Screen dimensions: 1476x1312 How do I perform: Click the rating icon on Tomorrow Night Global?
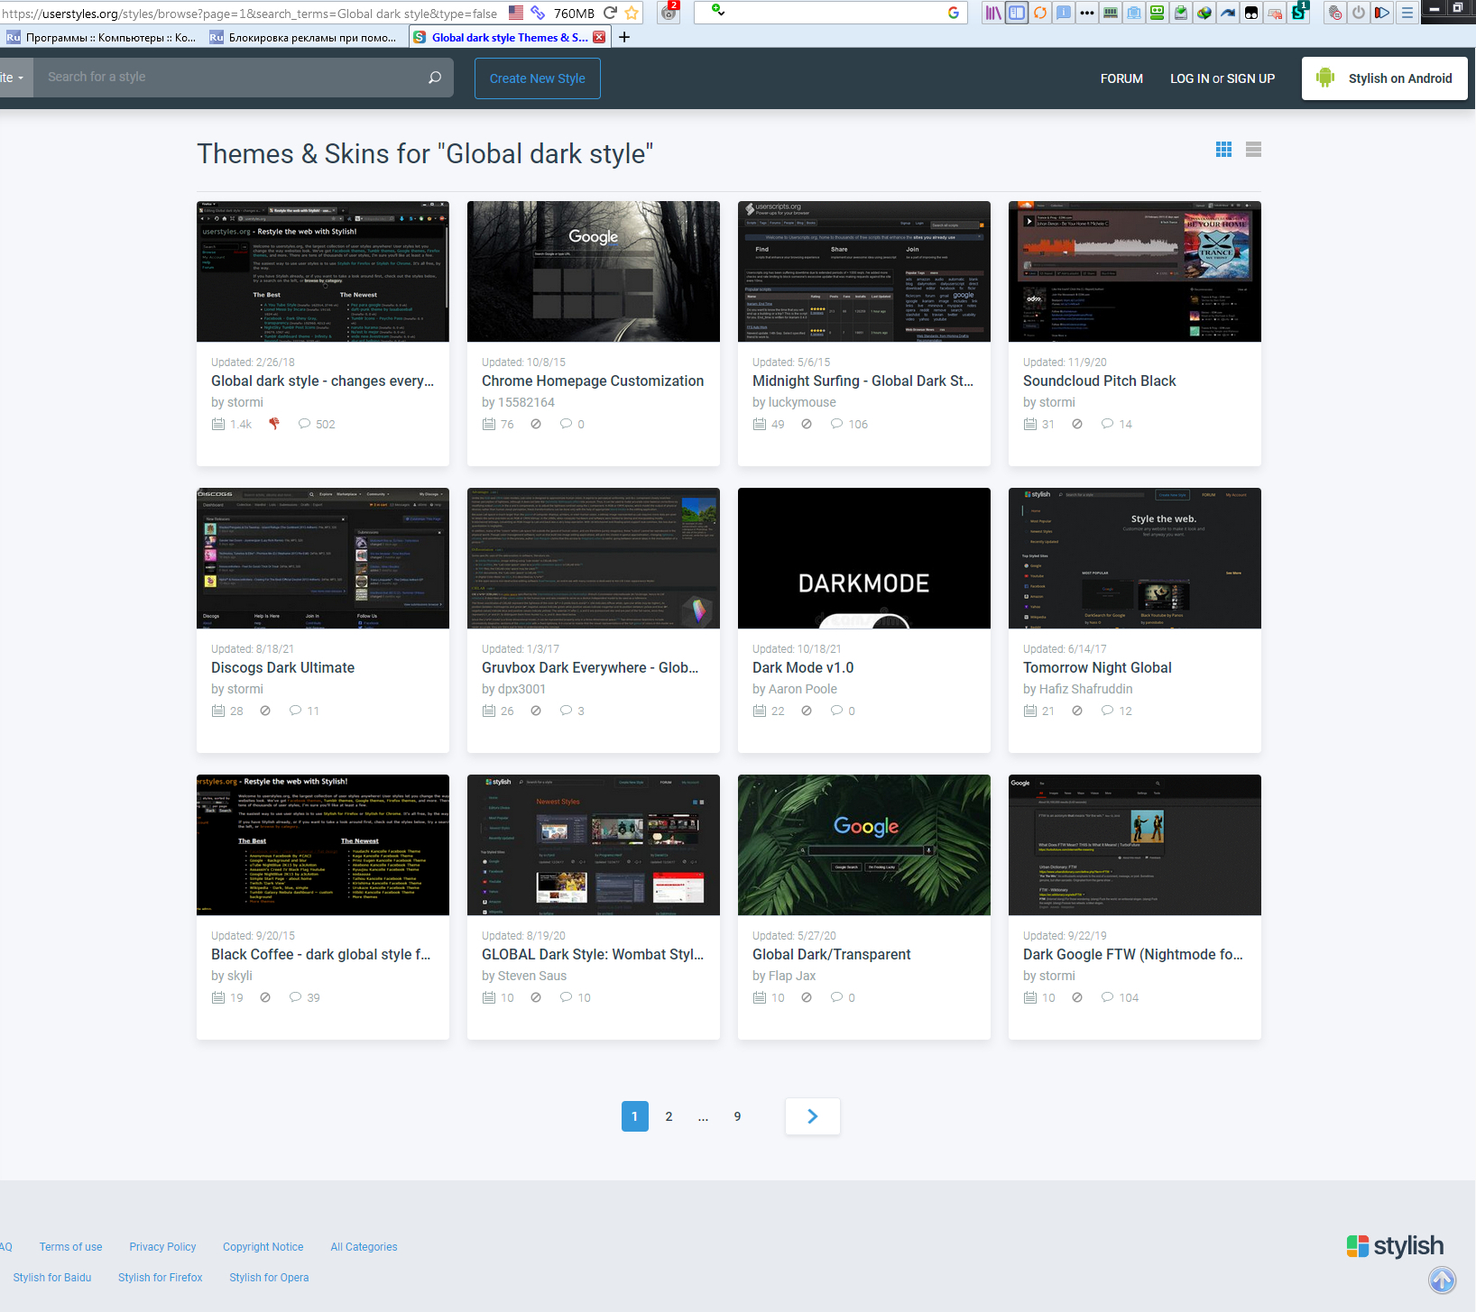click(x=1077, y=711)
